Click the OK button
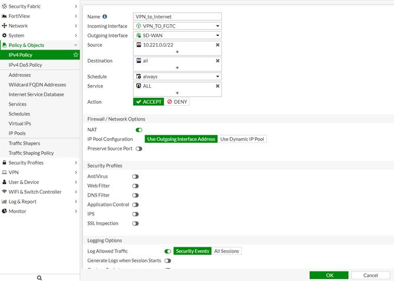 (329, 275)
